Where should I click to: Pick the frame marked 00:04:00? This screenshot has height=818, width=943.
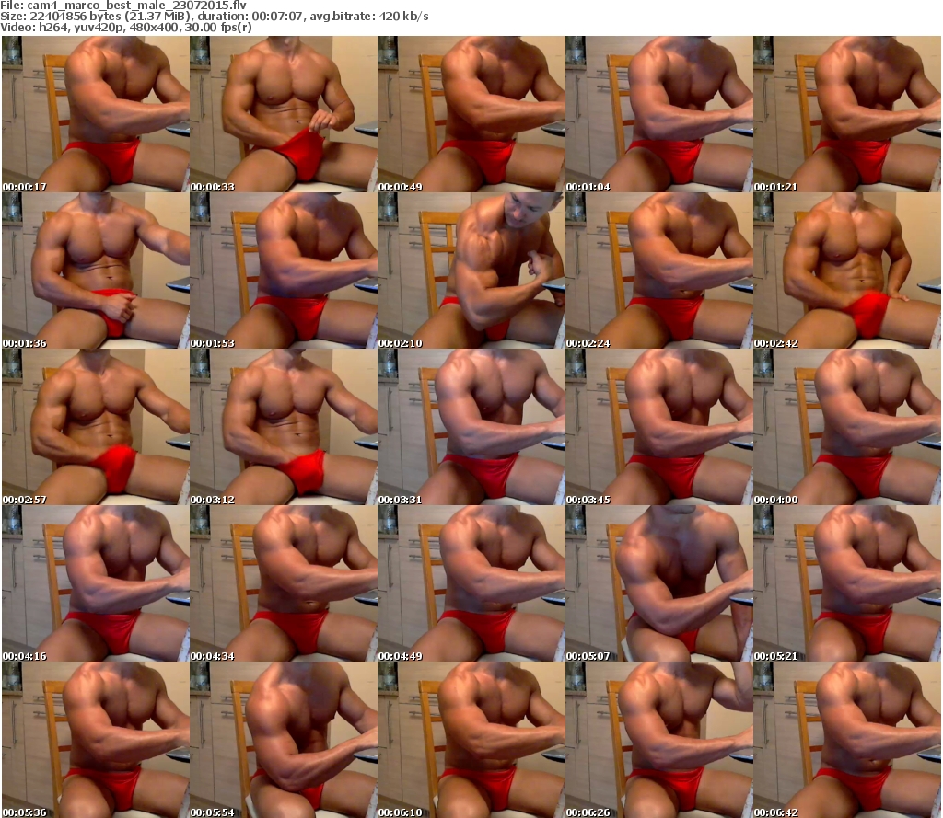(847, 427)
